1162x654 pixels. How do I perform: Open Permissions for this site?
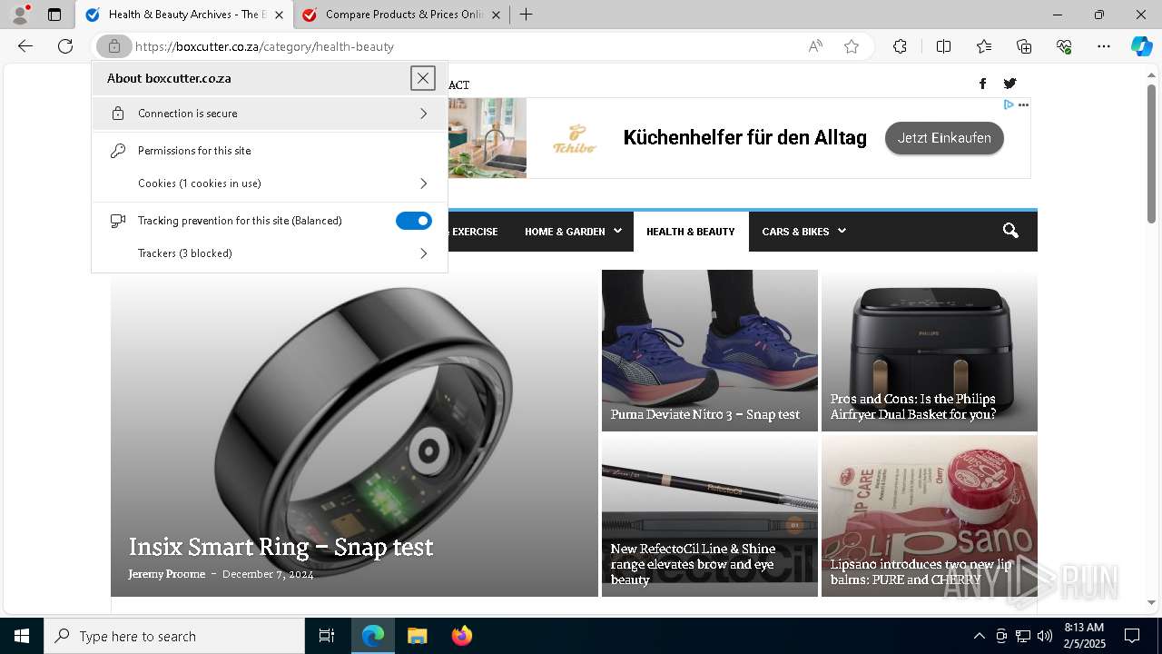pos(270,151)
